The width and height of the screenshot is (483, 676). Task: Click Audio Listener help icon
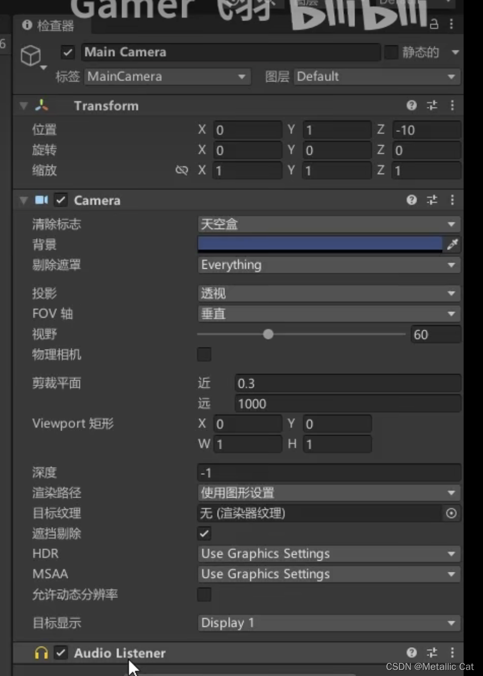point(412,653)
